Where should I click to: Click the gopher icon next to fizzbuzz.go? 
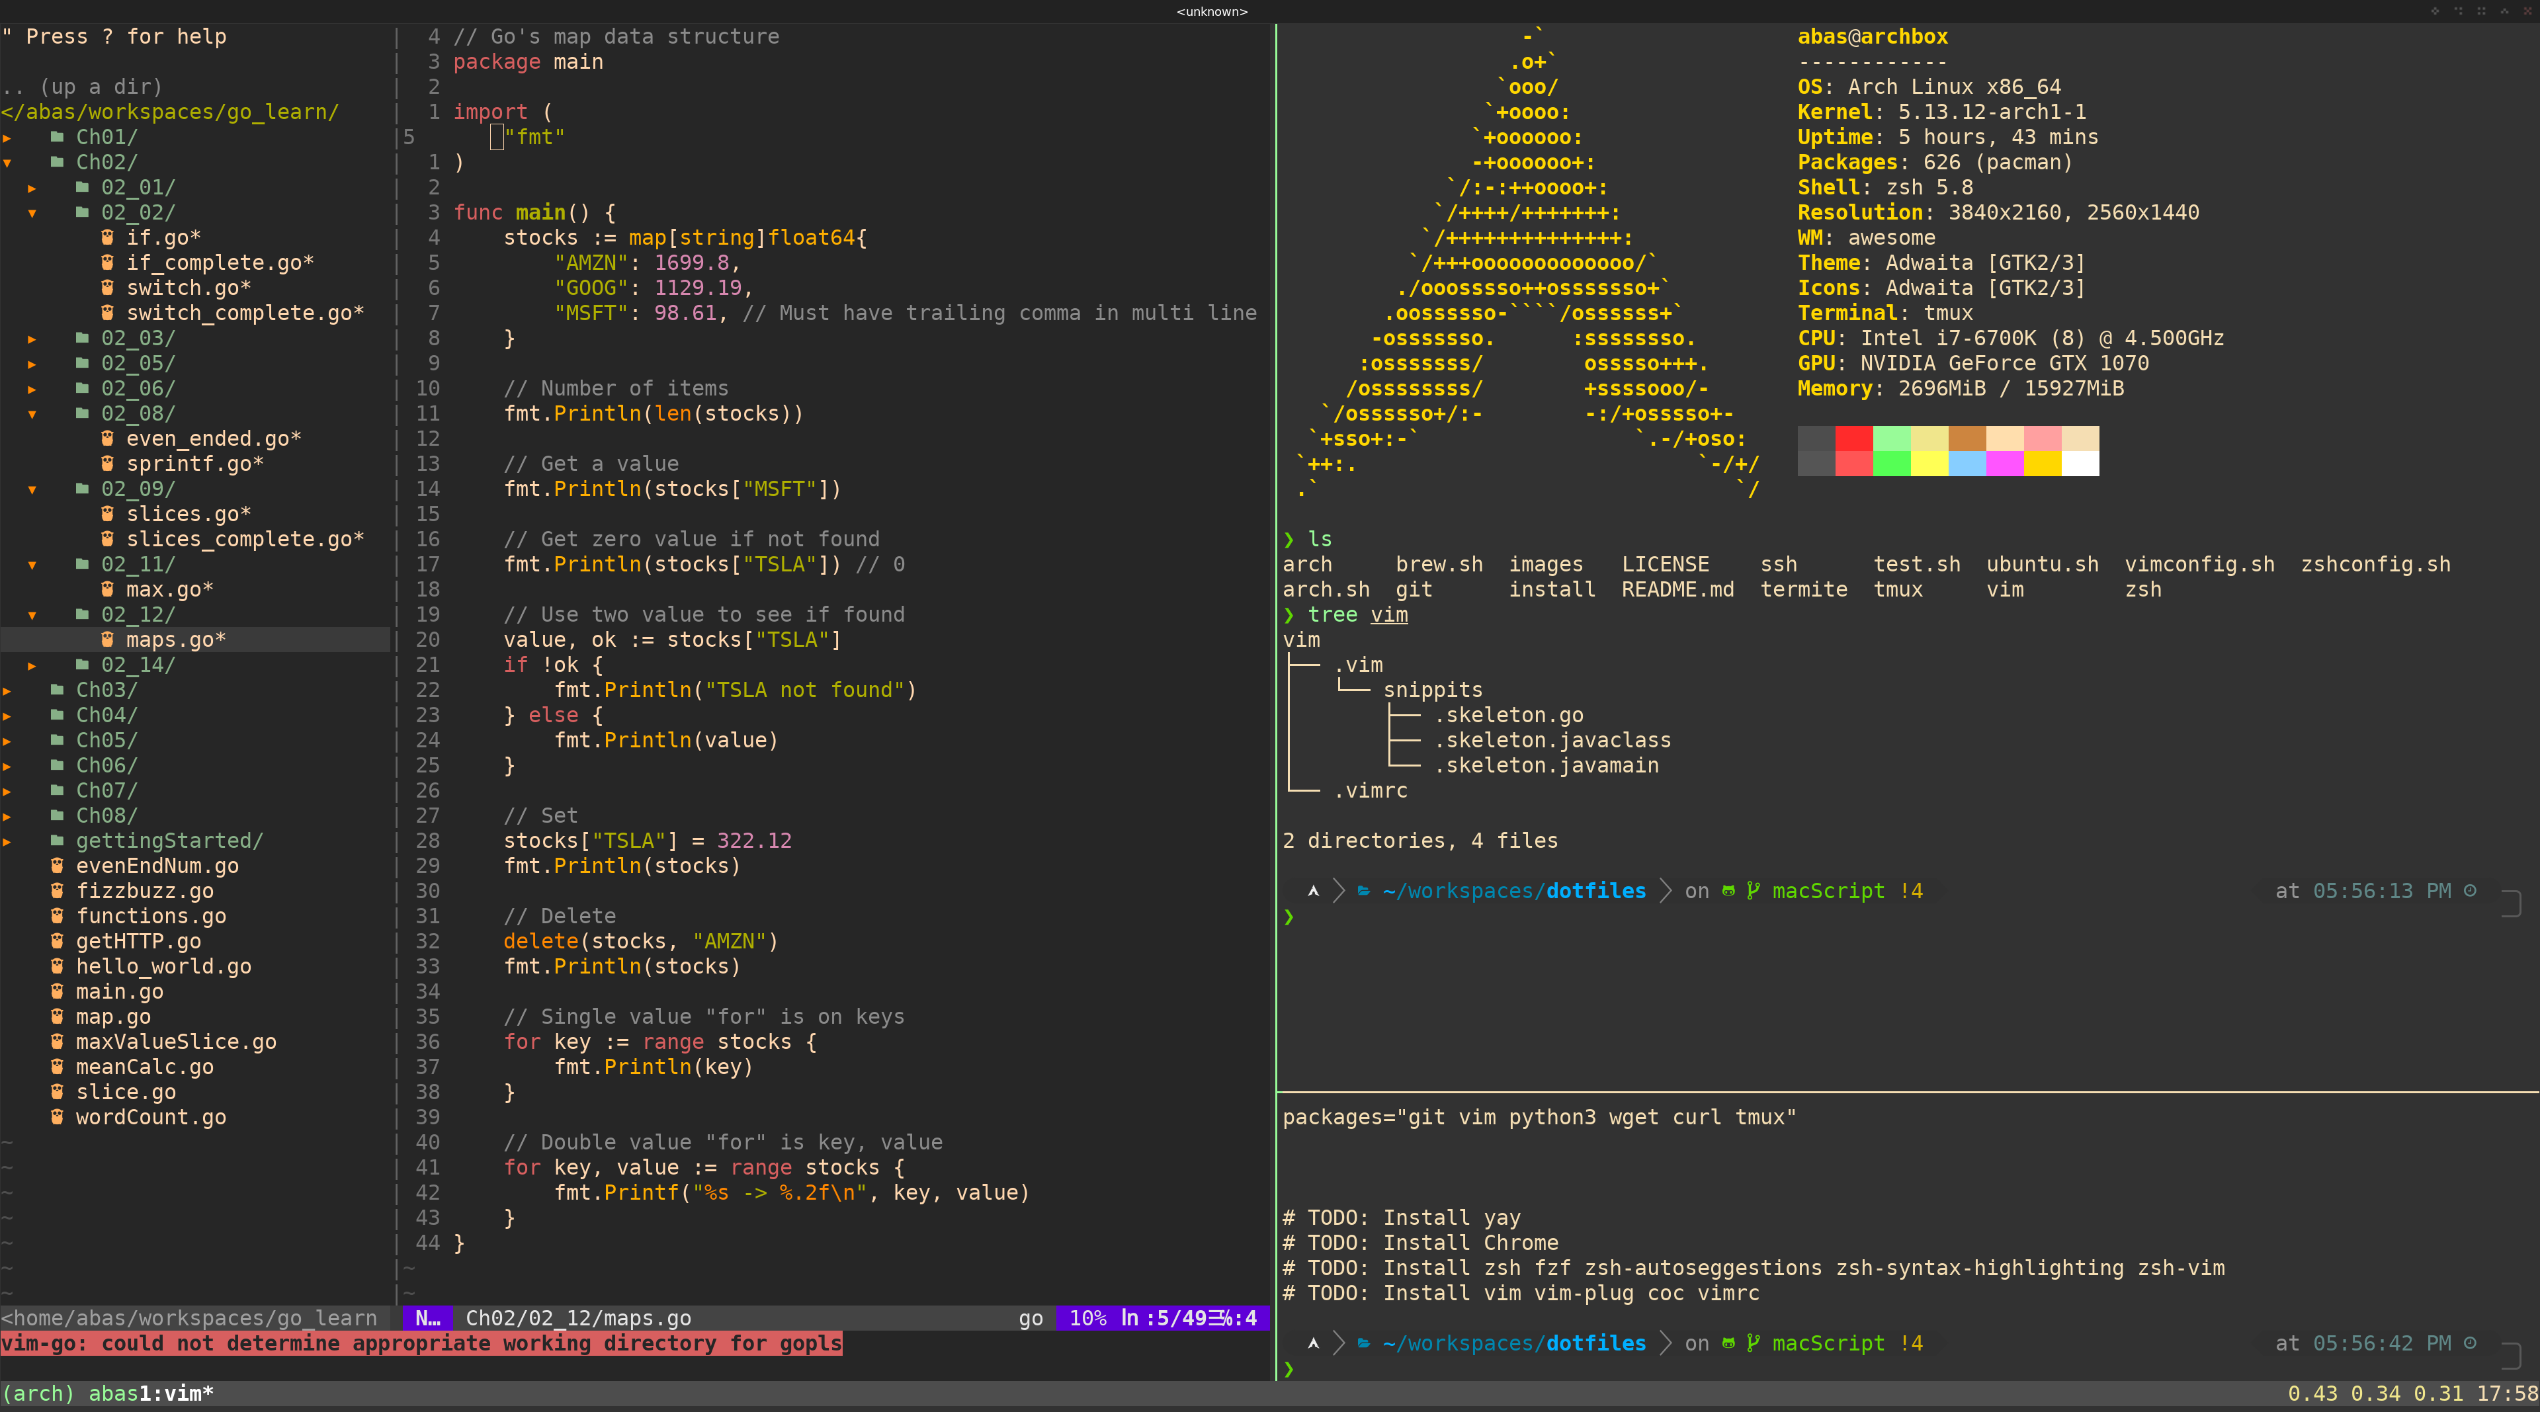pyautogui.click(x=57, y=892)
